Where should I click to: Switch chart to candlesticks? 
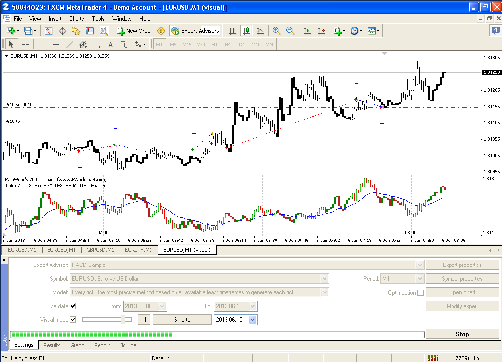[x=247, y=31]
